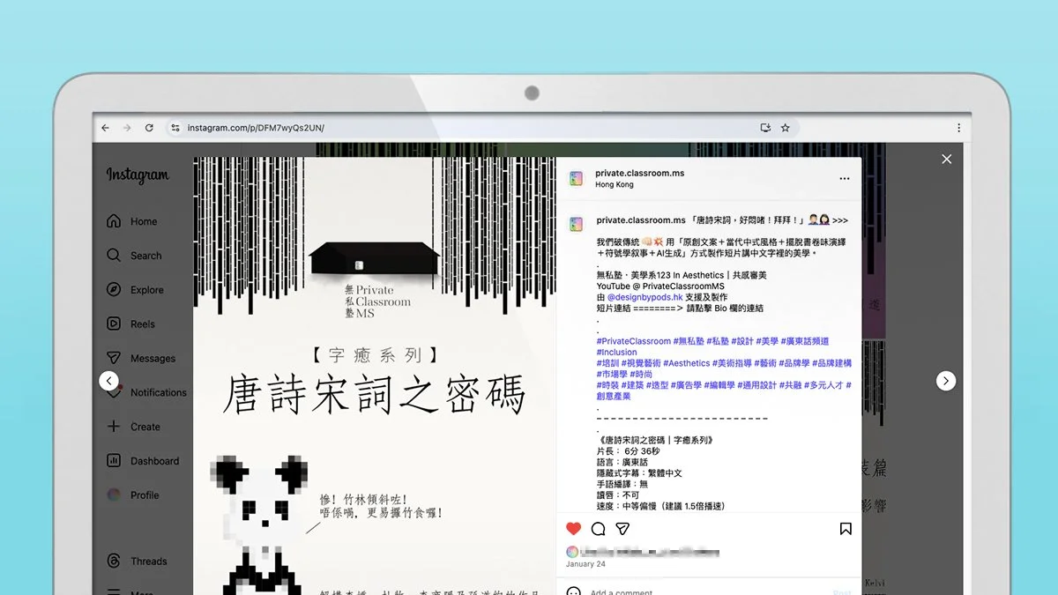
Task: Click the Home house icon
Action: point(114,221)
